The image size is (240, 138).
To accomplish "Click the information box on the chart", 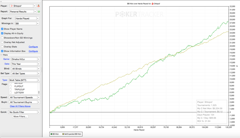I will tap(212, 112).
